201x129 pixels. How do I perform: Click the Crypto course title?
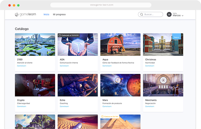pos(21,100)
